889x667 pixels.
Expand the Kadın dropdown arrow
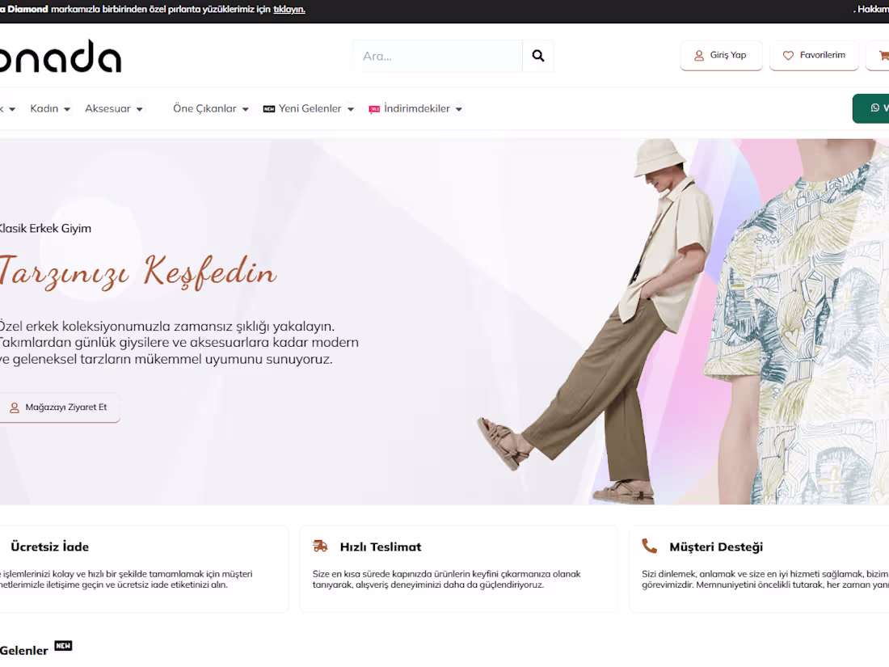(x=67, y=109)
